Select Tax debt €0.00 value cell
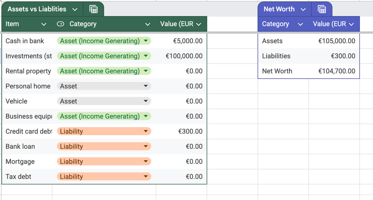 click(x=181, y=176)
